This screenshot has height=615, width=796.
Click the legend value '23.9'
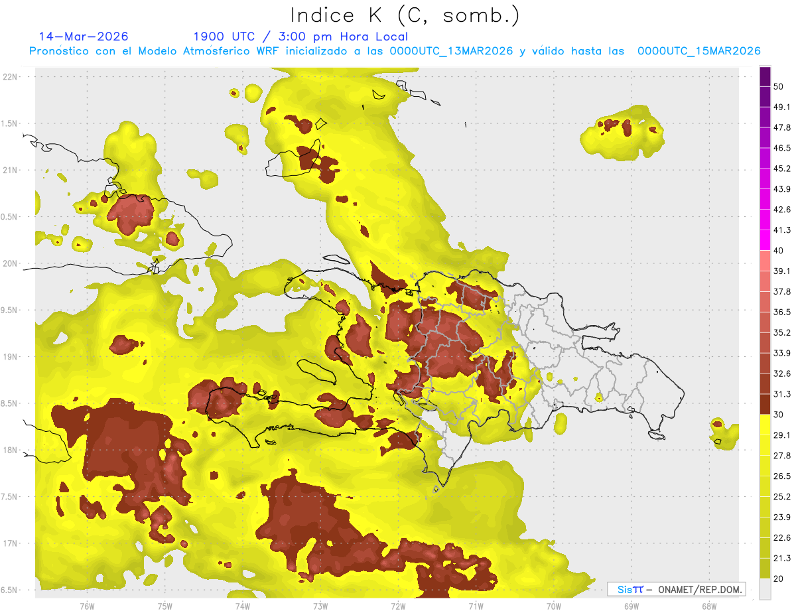pos(782,517)
